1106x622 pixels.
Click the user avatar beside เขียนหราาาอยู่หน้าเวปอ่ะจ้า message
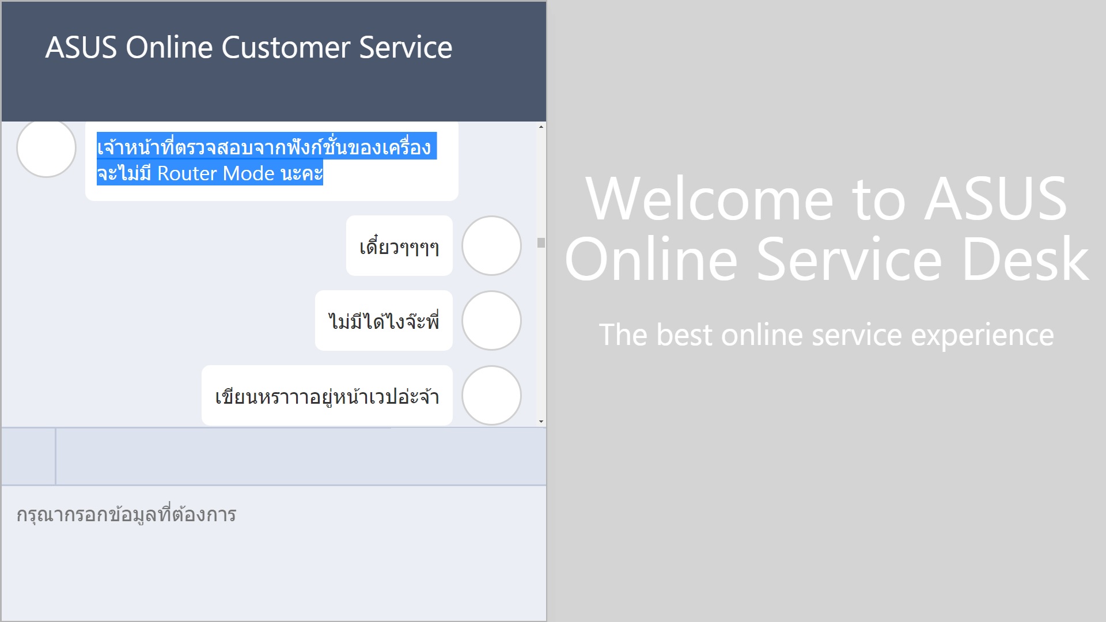tap(491, 395)
